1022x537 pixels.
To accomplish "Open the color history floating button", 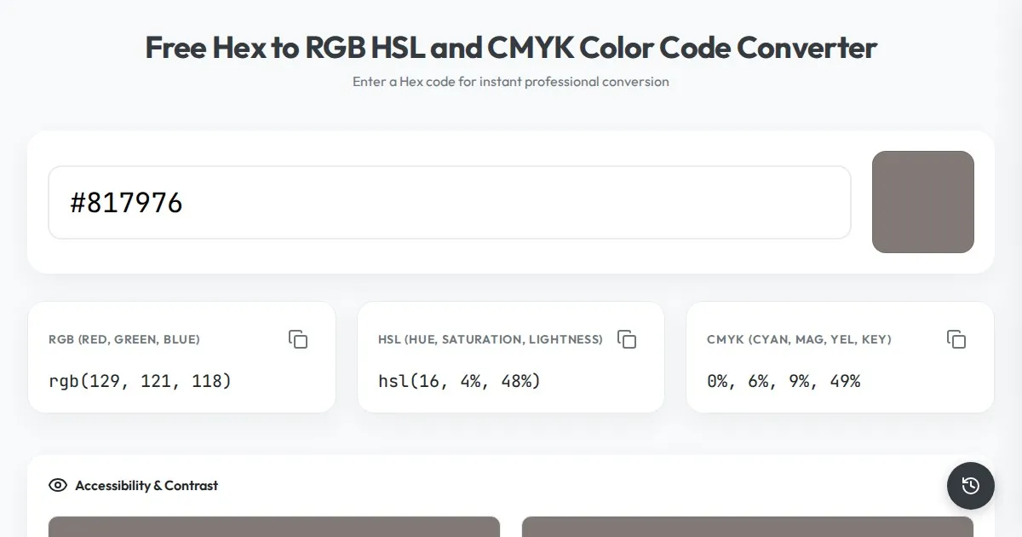I will [x=970, y=486].
